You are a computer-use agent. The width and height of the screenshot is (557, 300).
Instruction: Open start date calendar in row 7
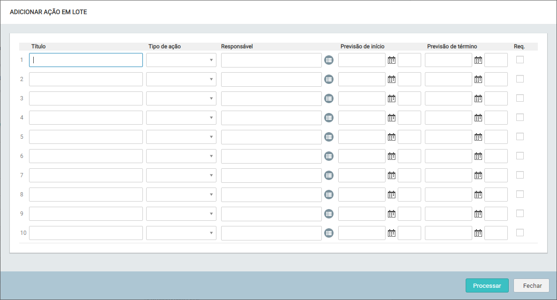click(x=392, y=175)
